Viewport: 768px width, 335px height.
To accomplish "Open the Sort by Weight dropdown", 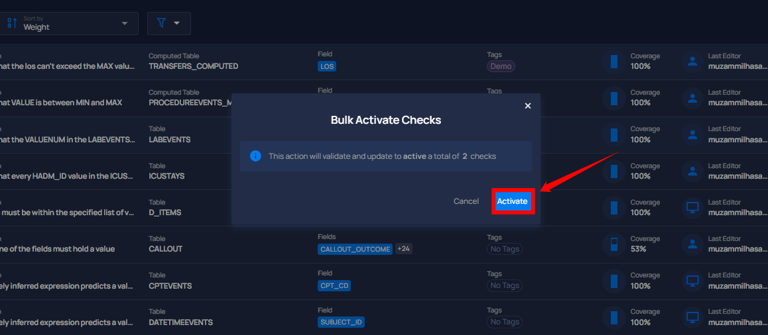I will [x=68, y=23].
